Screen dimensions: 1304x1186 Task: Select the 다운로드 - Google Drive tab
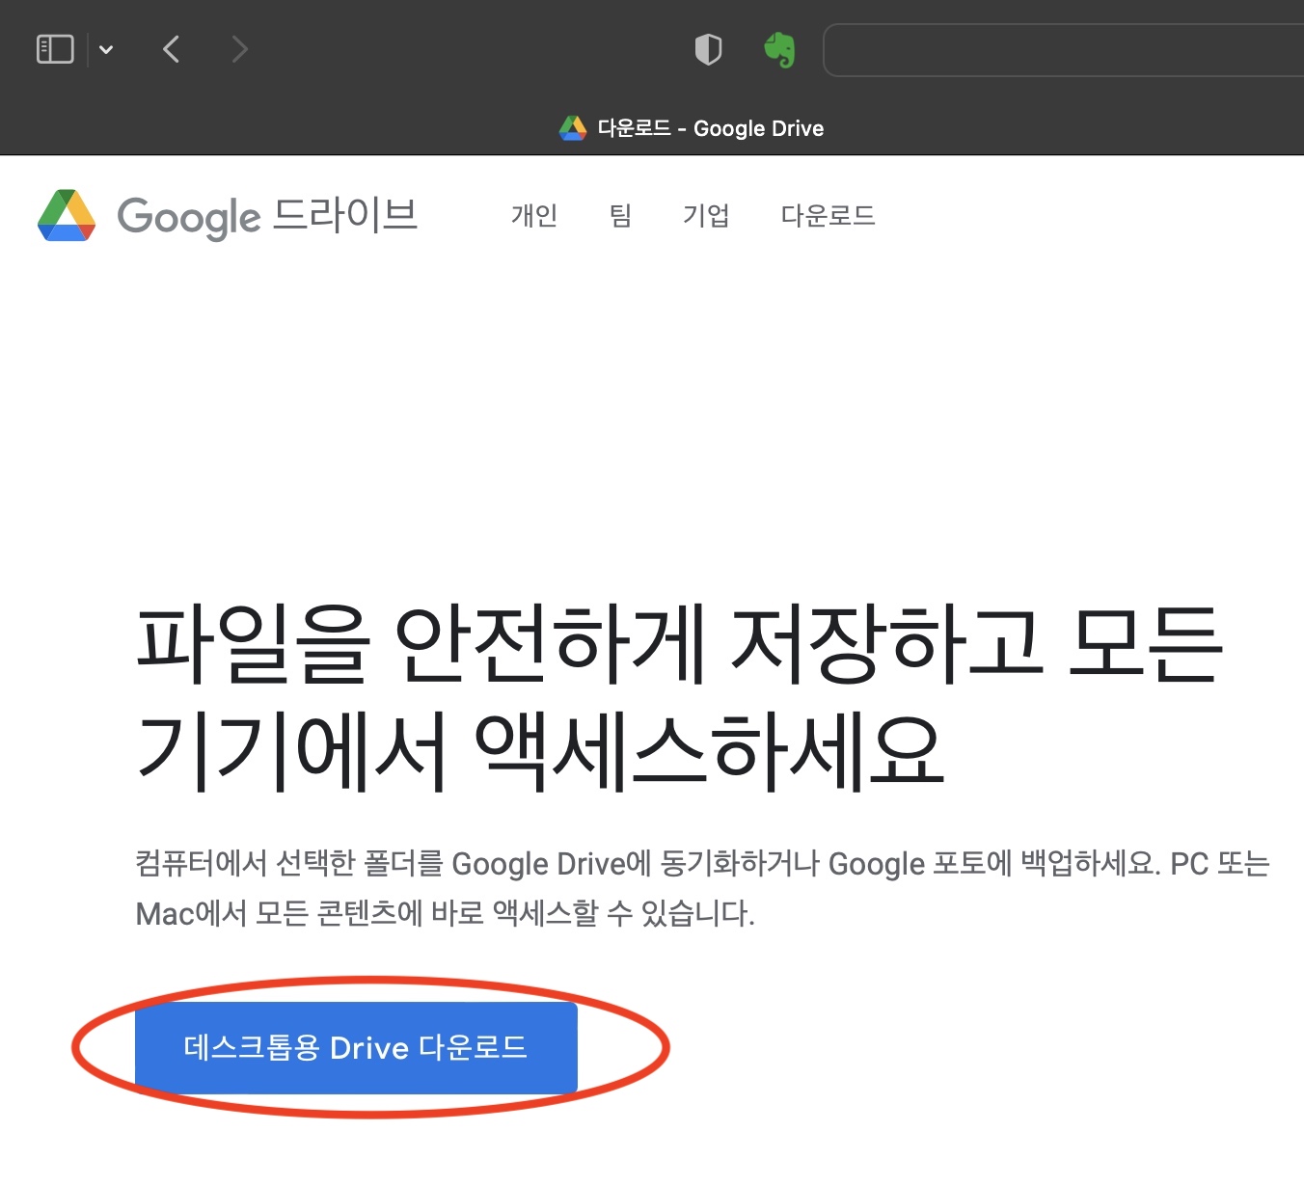coord(692,128)
